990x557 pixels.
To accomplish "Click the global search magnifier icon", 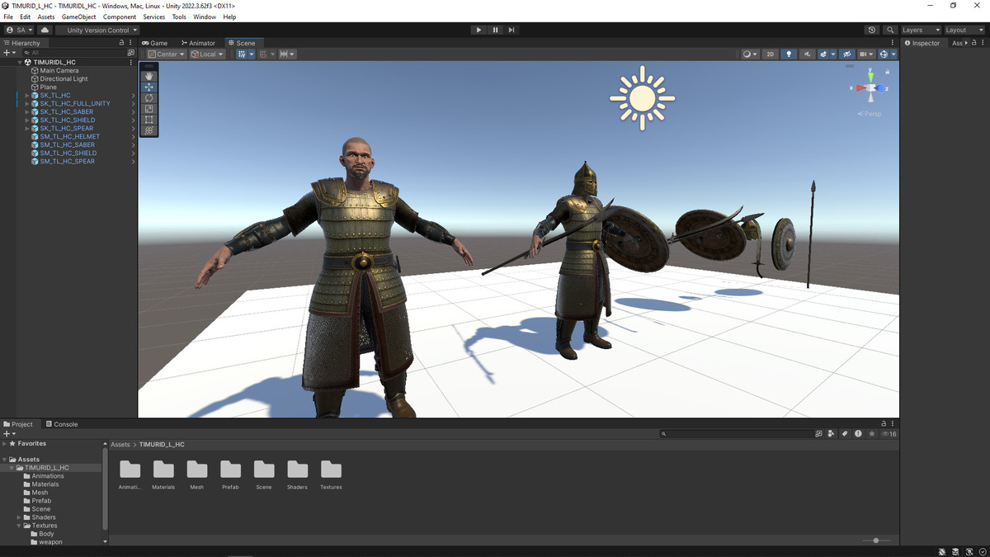I will coord(890,30).
